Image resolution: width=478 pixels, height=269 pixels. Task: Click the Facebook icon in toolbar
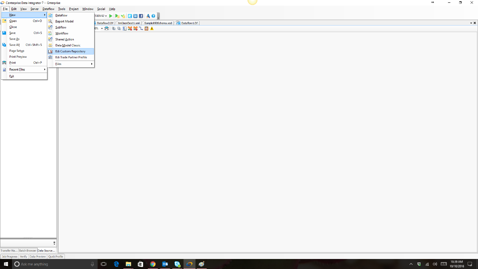tap(141, 16)
